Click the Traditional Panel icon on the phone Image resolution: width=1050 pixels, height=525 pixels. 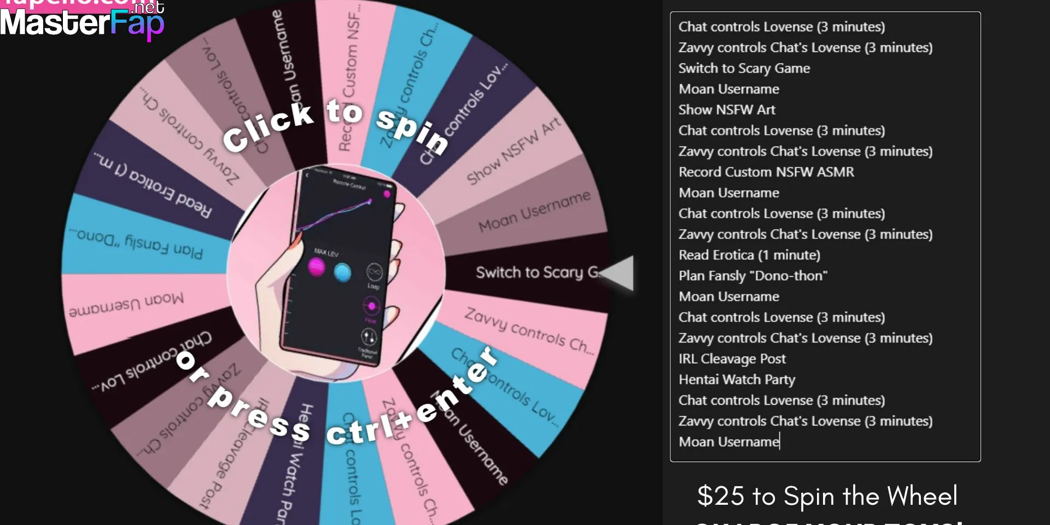click(x=368, y=337)
